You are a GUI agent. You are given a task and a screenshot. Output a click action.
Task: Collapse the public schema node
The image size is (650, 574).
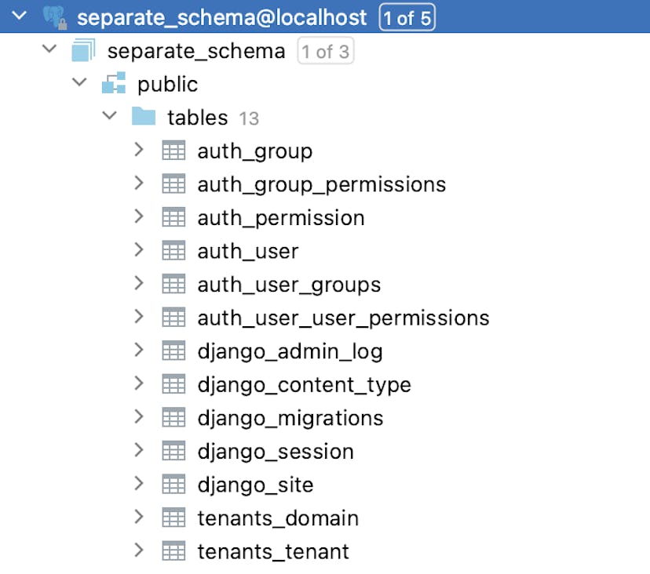pyautogui.click(x=79, y=83)
